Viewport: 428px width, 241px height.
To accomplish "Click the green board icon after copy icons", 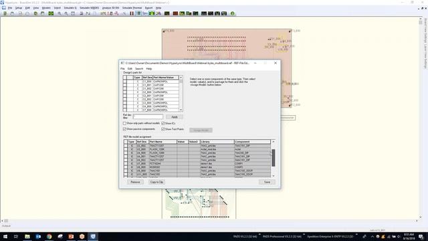I will click(x=51, y=13).
